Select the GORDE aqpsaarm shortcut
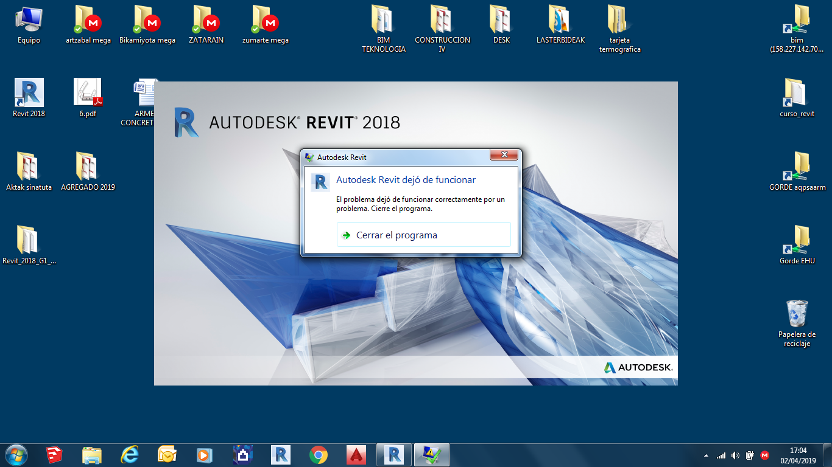The image size is (832, 467). pyautogui.click(x=797, y=171)
